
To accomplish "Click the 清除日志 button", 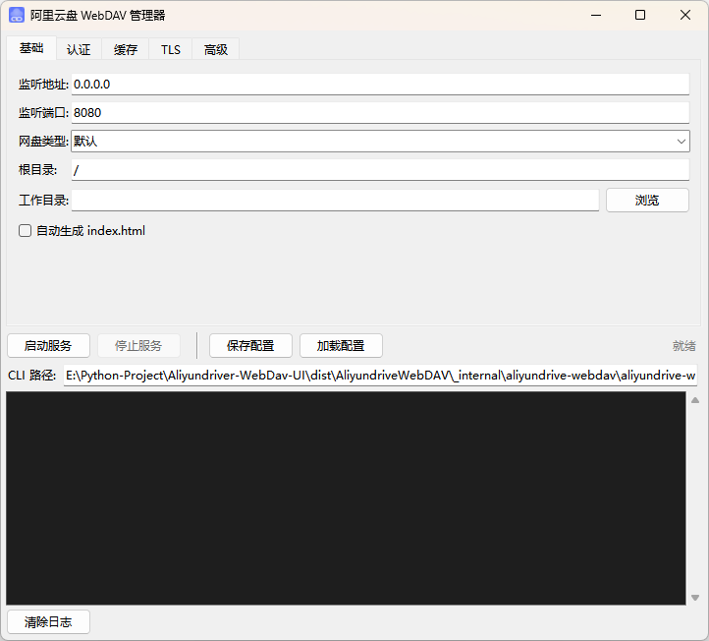I will tap(48, 622).
